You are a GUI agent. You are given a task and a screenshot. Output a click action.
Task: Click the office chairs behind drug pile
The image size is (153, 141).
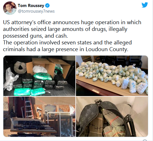119,61
